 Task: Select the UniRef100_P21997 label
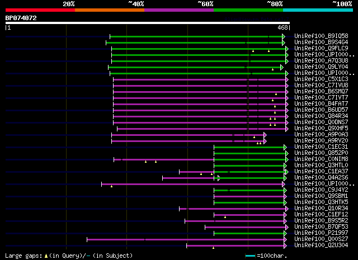coord(321,233)
